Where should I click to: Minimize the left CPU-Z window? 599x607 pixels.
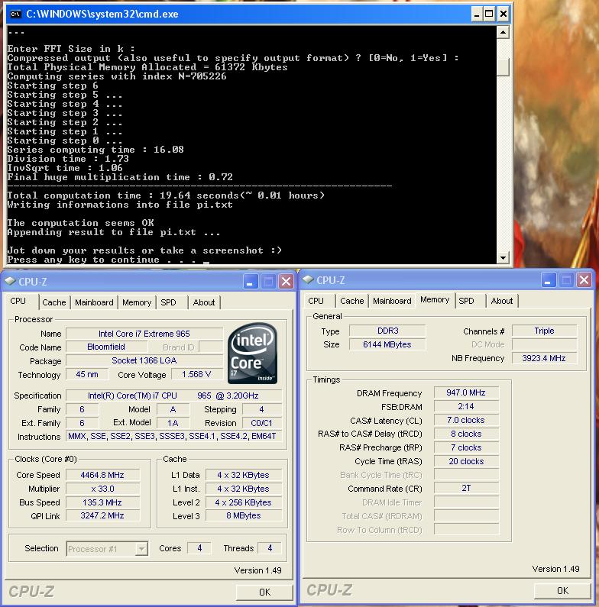(x=251, y=282)
